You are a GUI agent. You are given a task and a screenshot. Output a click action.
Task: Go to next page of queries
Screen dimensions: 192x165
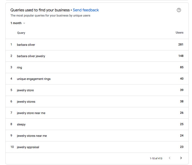point(181,158)
